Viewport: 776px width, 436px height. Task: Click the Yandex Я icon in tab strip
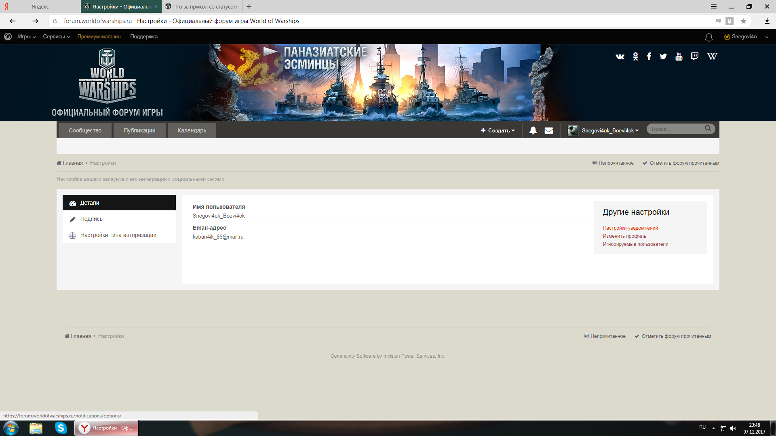pos(6,6)
